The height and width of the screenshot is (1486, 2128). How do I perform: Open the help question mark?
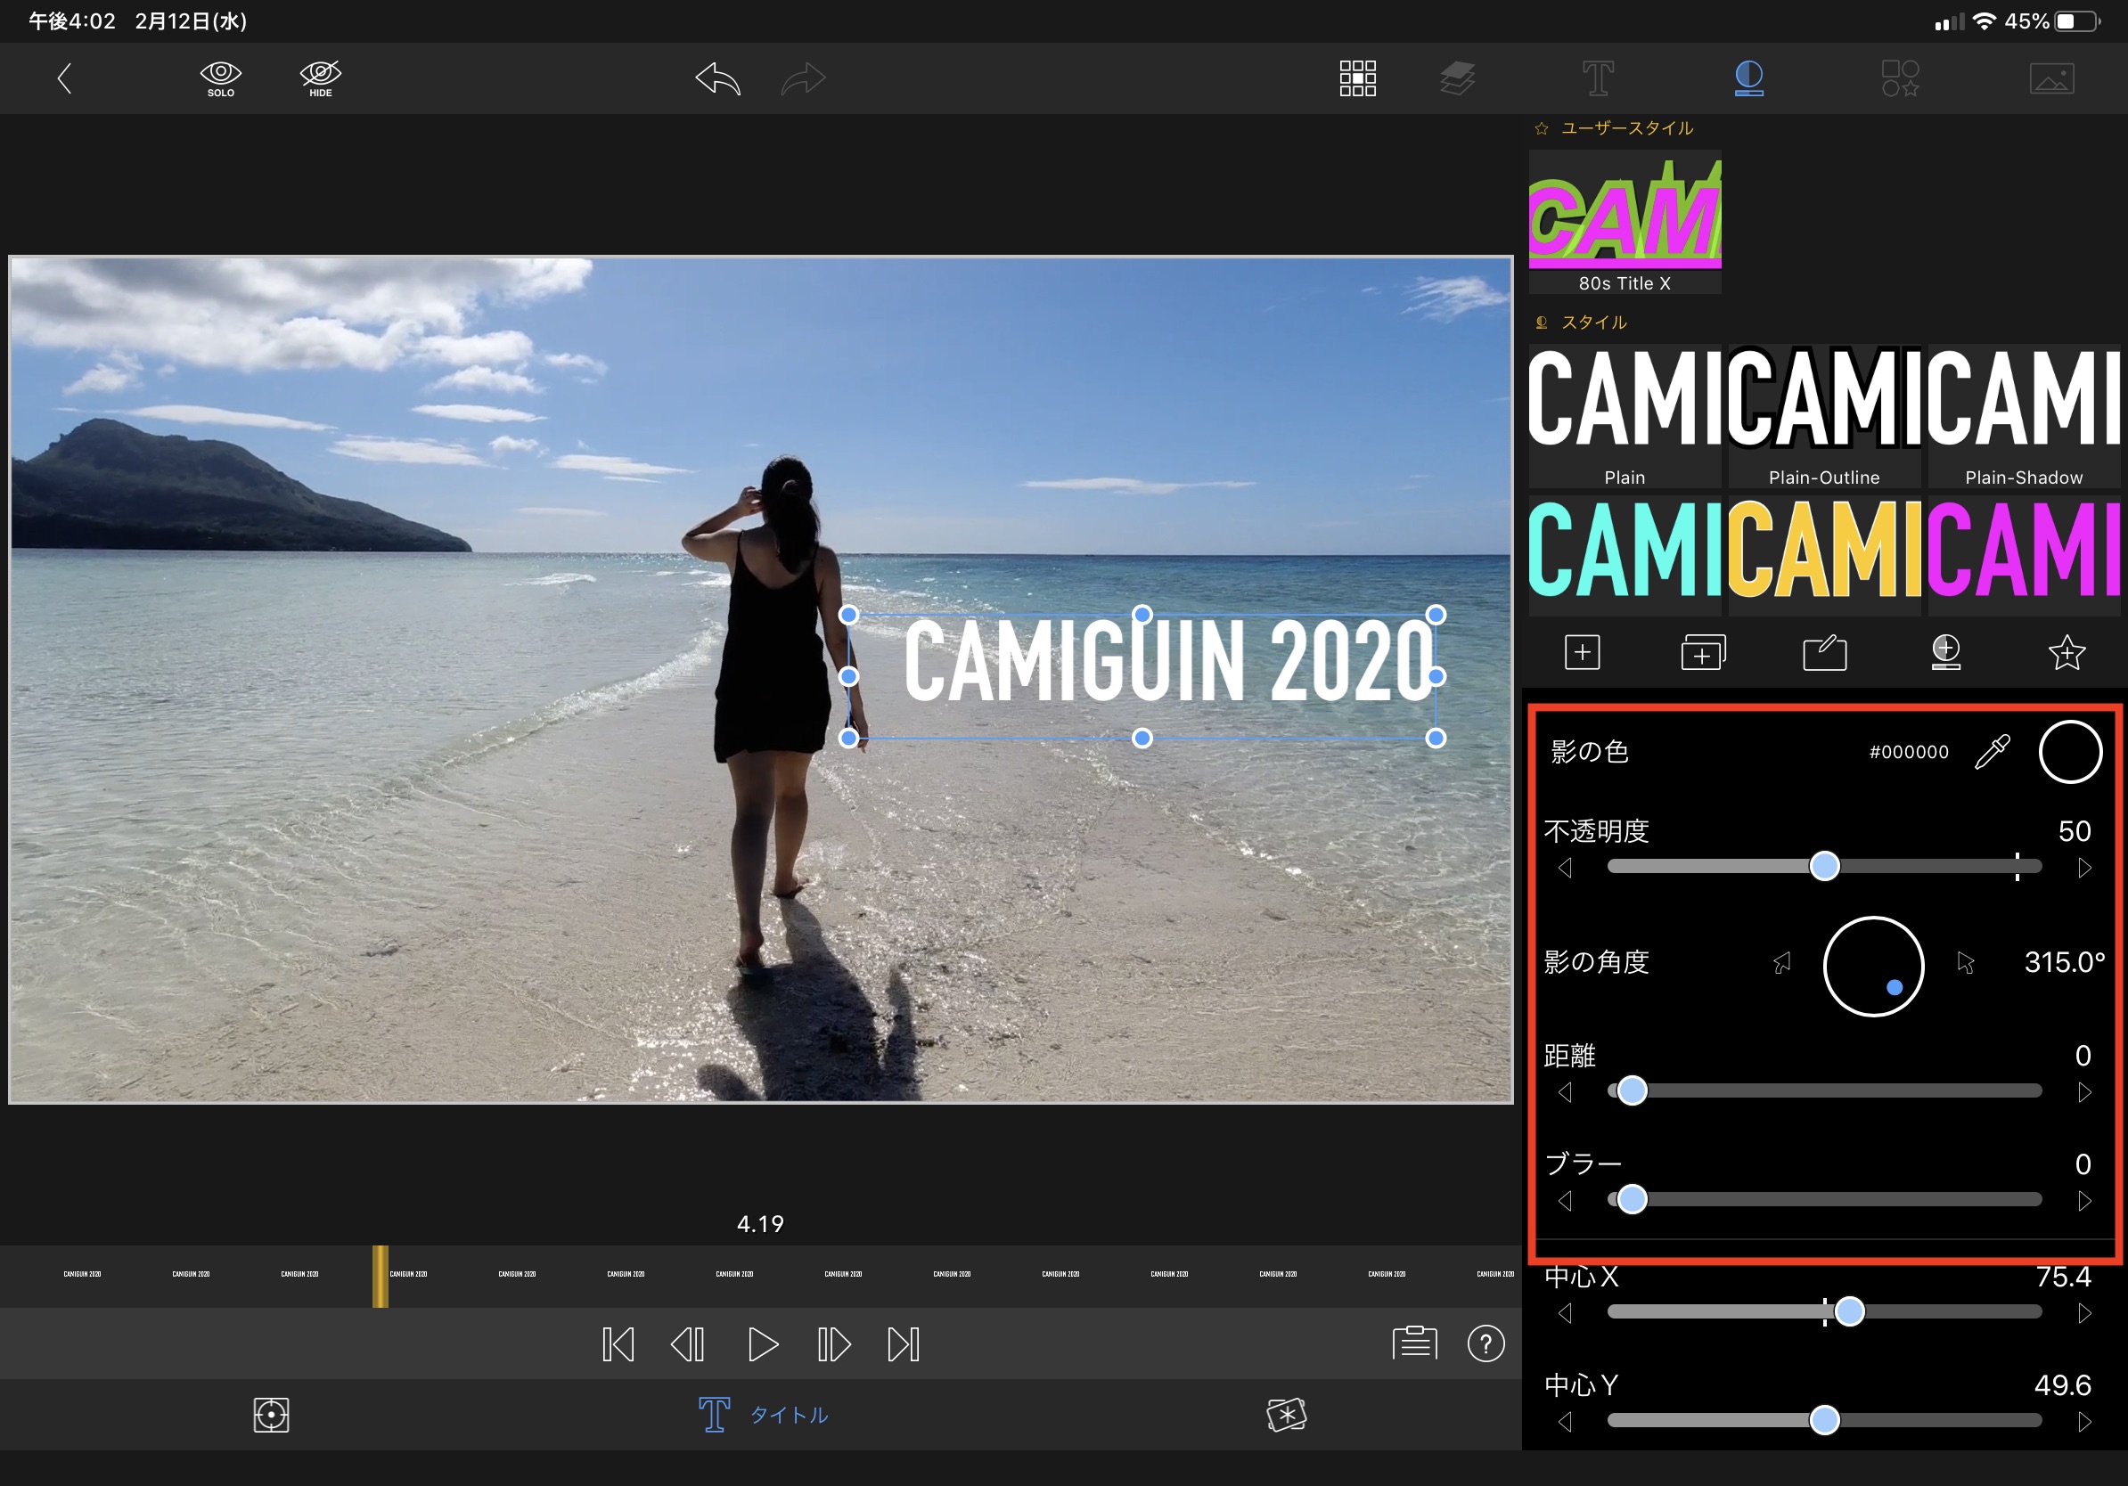1486,1343
